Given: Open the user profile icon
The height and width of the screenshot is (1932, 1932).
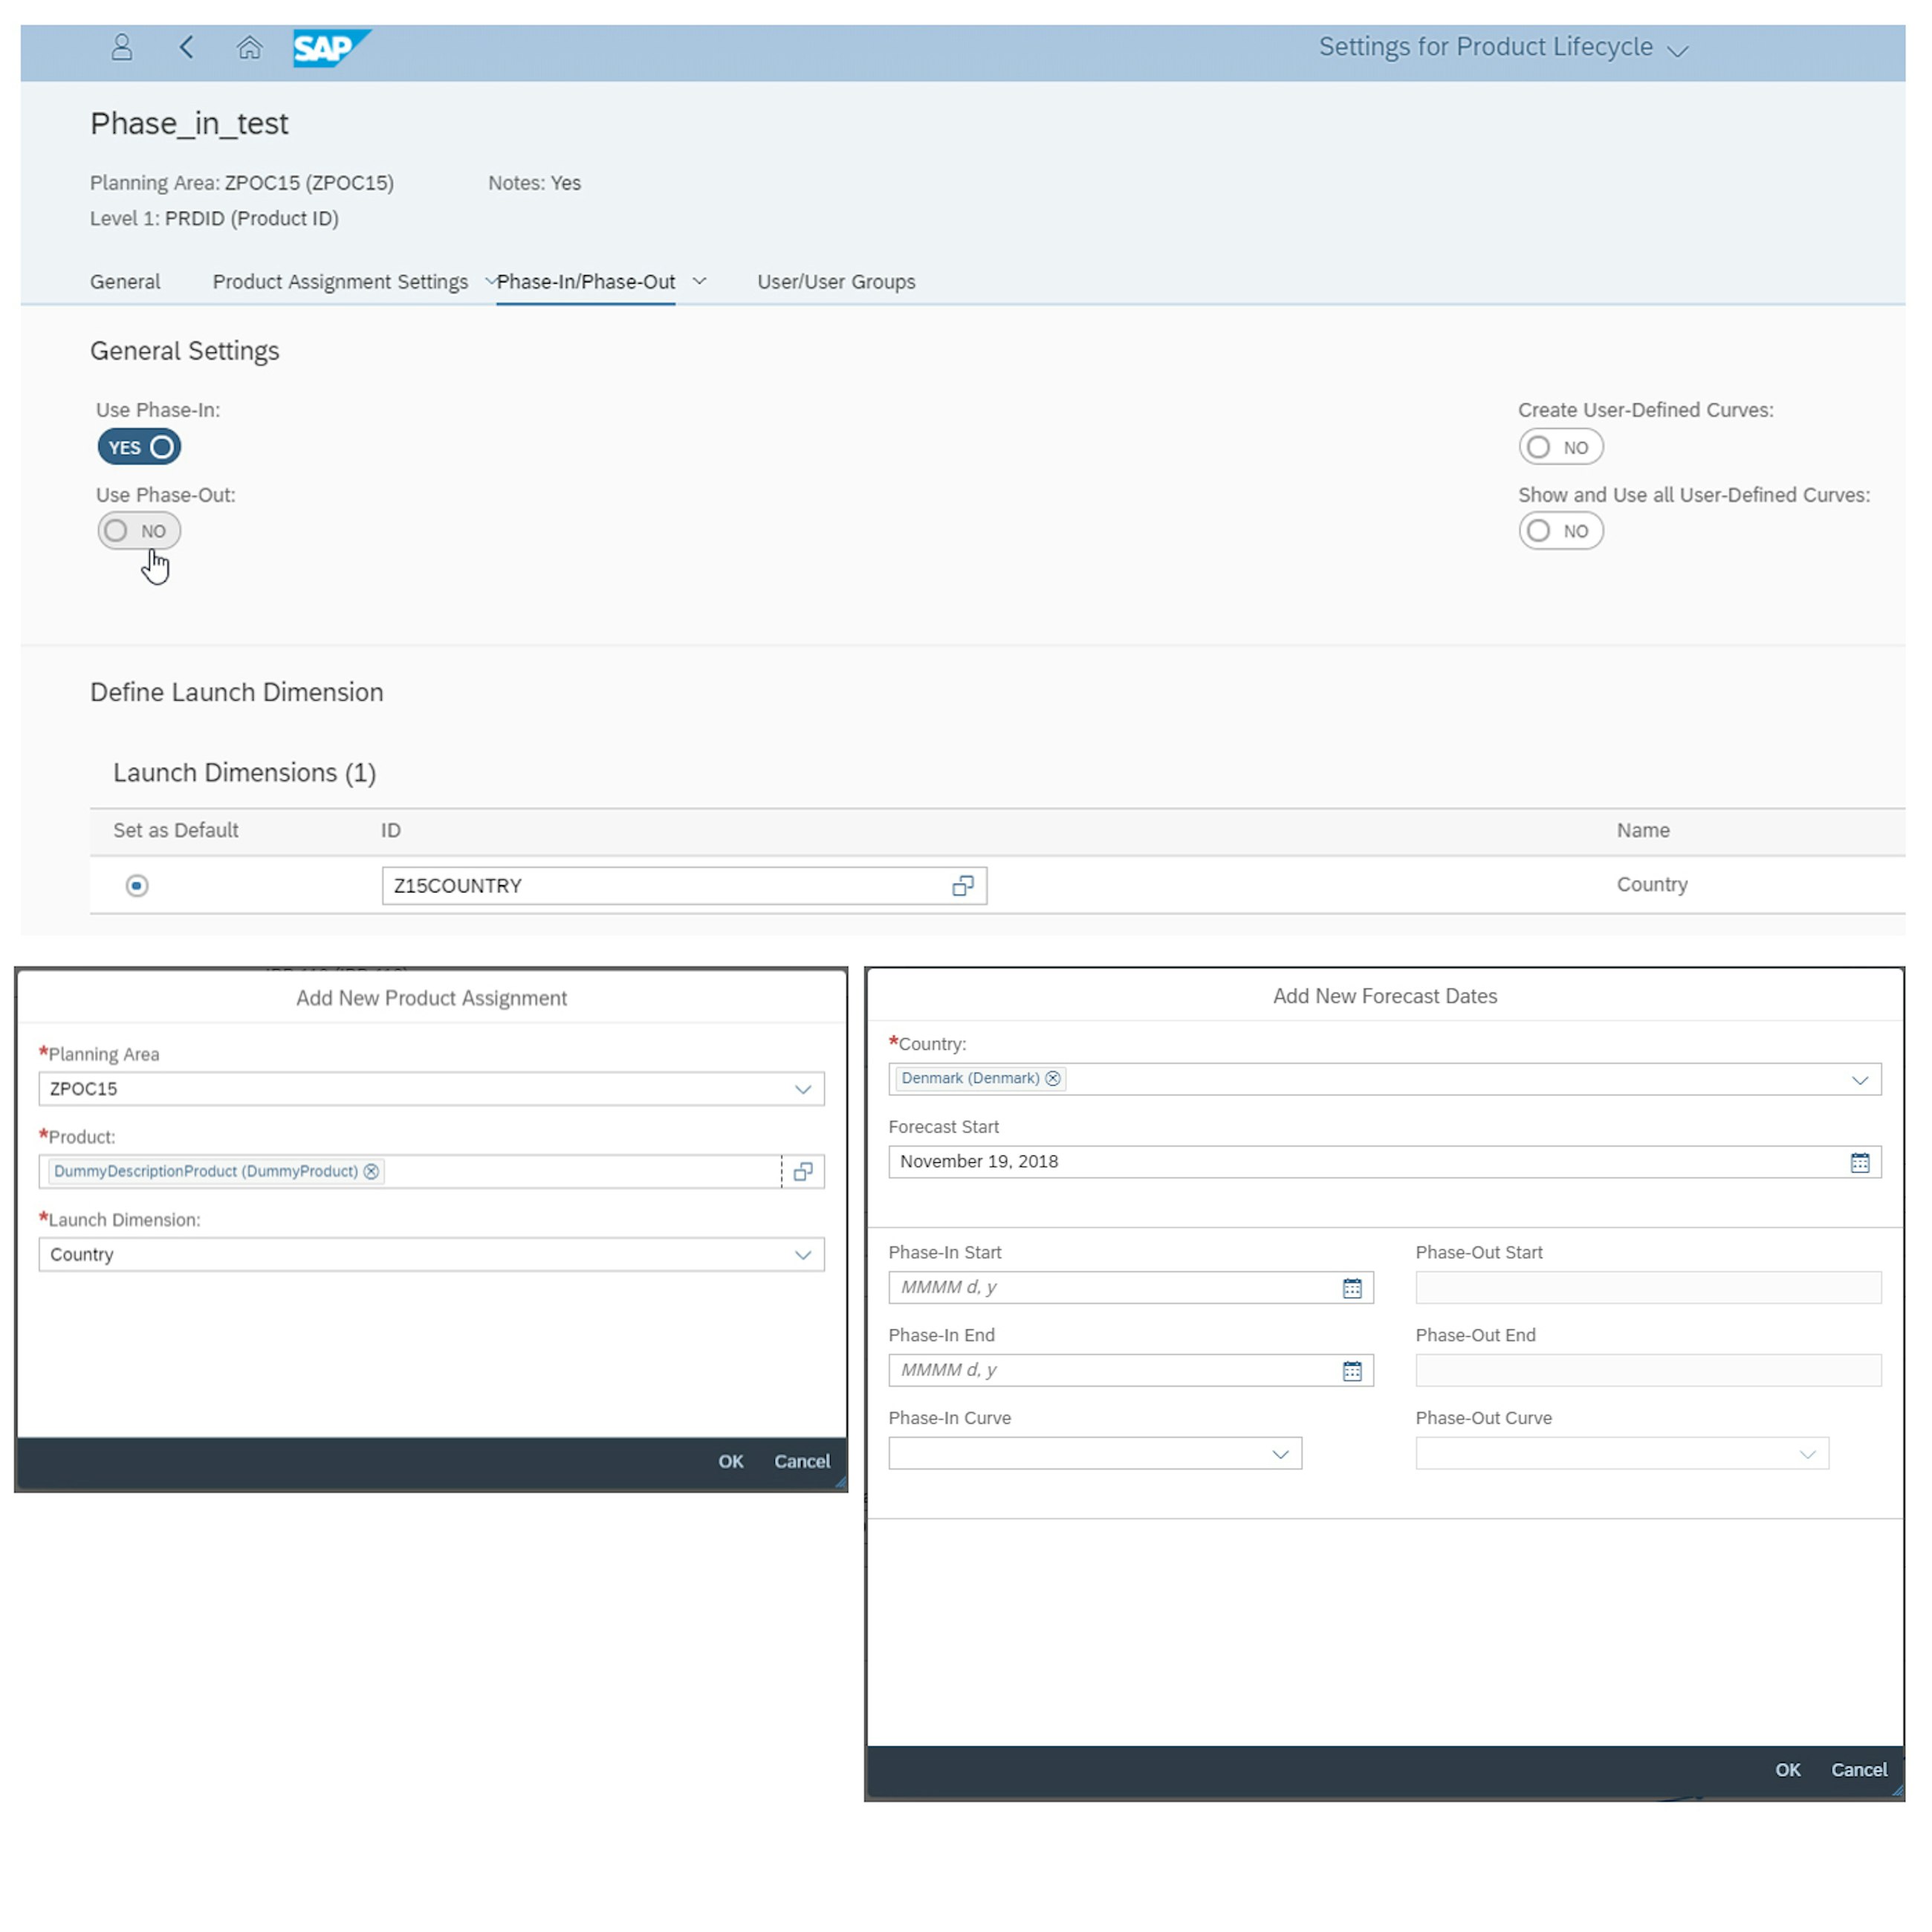Looking at the screenshot, I should (x=121, y=47).
